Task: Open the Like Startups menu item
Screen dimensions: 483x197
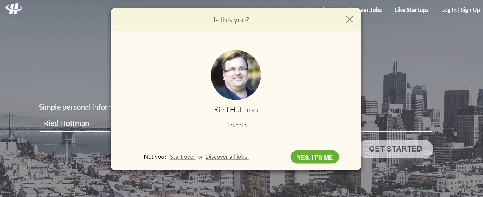Action: [x=411, y=10]
